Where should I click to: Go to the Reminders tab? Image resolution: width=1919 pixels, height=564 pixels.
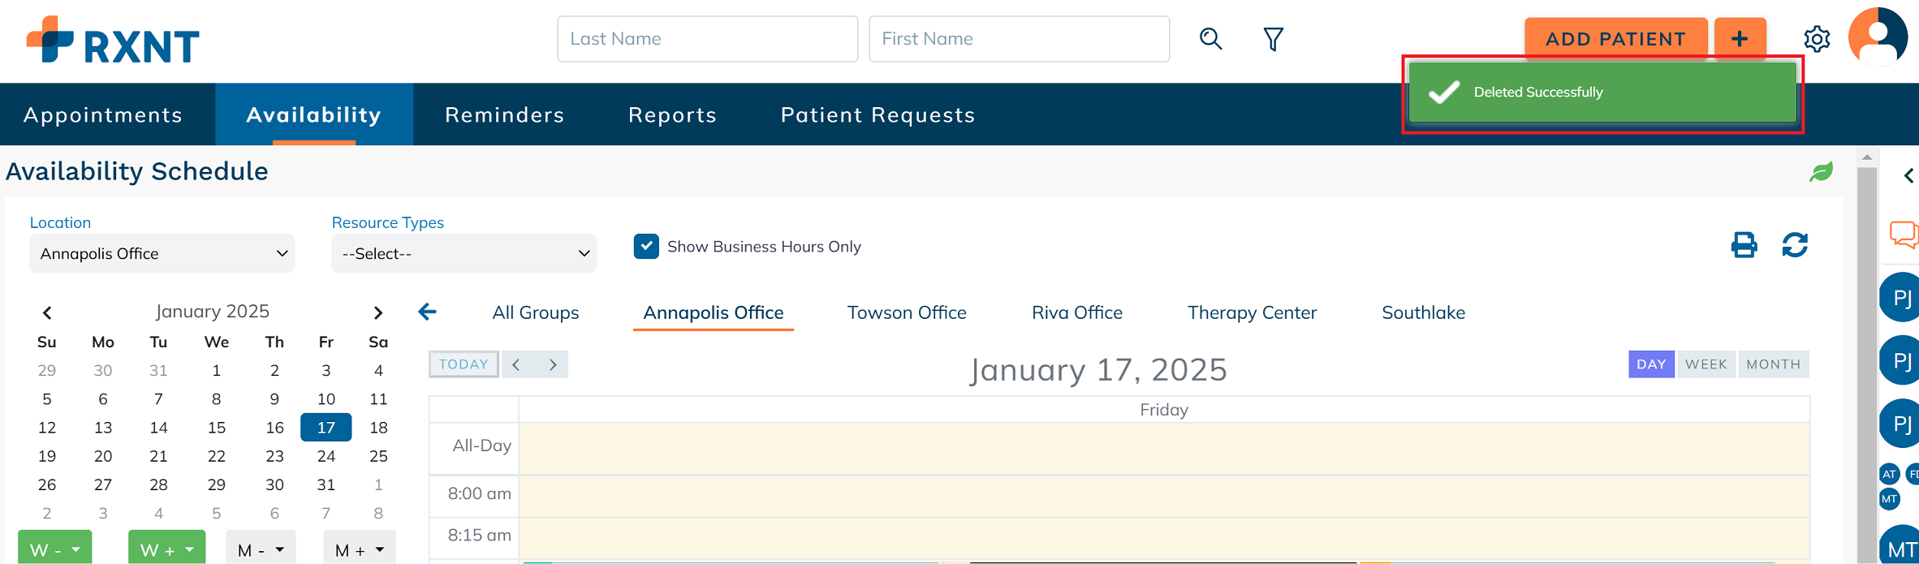[x=504, y=115]
